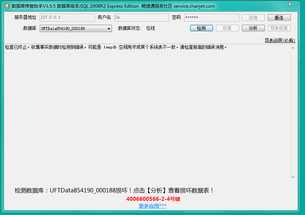Select the 检查已终止 error message text
The width and height of the screenshot is (305, 215).
coord(116,47)
